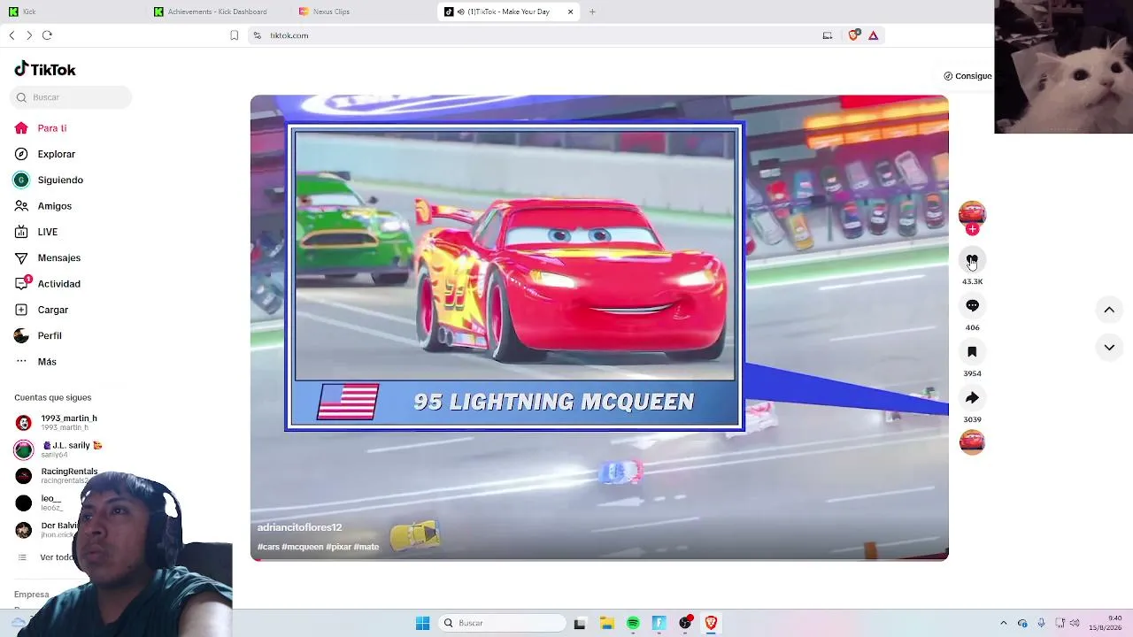Save video with bookmark icon
1133x637 pixels.
pos(972,351)
